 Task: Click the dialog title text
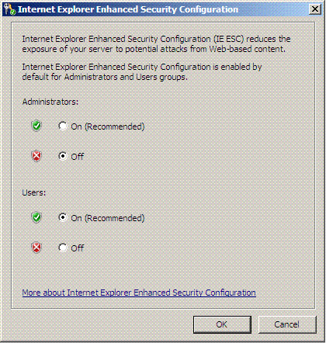click(x=128, y=9)
